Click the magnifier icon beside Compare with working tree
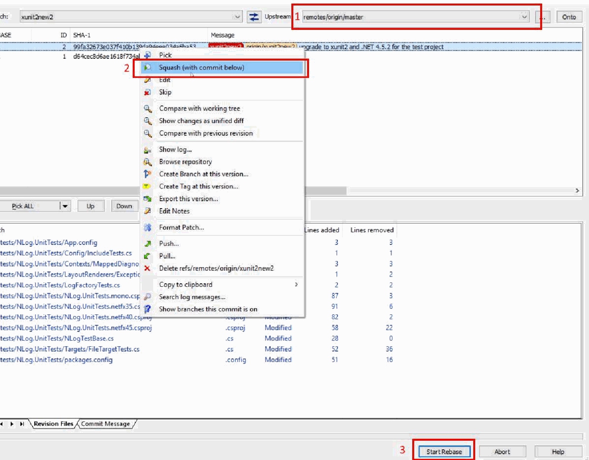This screenshot has height=460, width=589. pos(148,109)
